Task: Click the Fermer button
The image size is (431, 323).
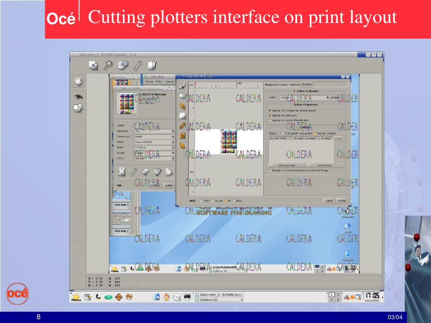Action: tap(342, 201)
